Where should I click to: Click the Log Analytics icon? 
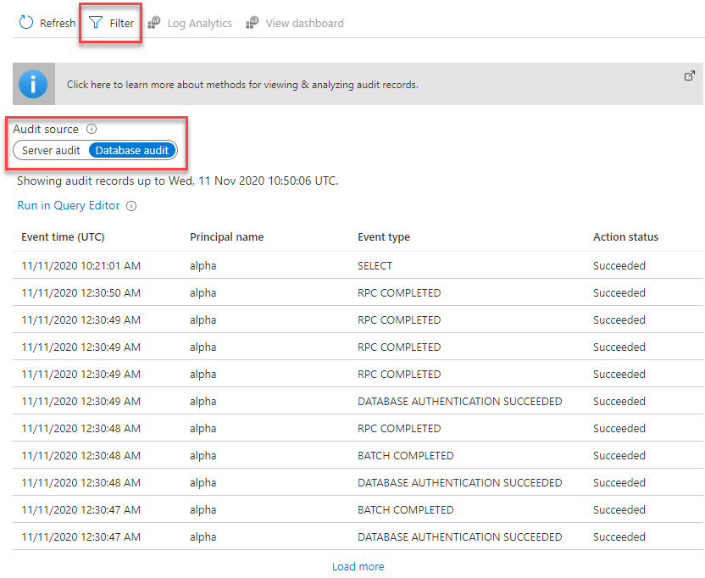point(154,23)
